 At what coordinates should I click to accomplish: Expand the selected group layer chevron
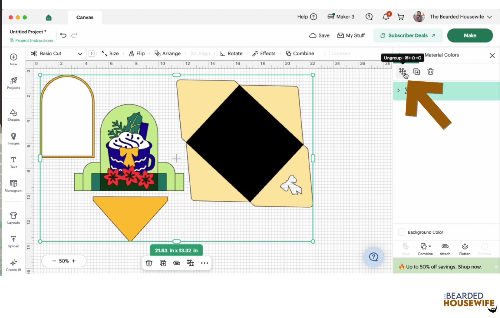click(398, 90)
